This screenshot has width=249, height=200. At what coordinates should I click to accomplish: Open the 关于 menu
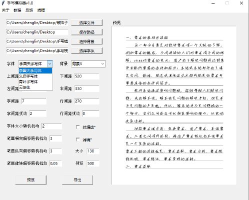(5, 10)
